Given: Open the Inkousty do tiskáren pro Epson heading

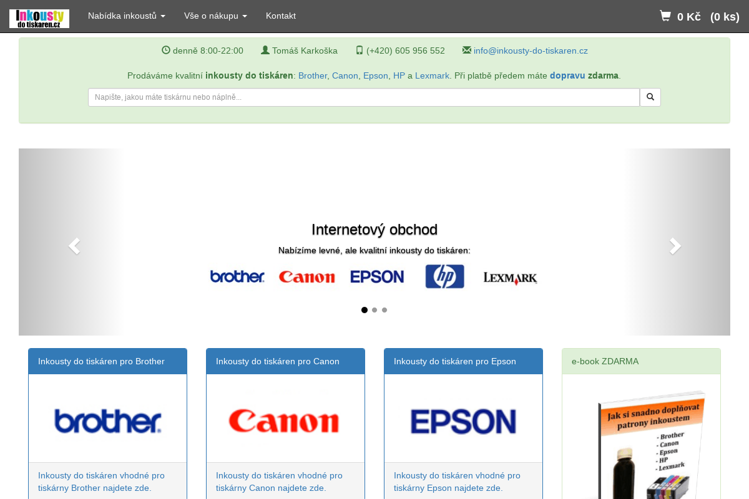Looking at the screenshot, I should (455, 361).
